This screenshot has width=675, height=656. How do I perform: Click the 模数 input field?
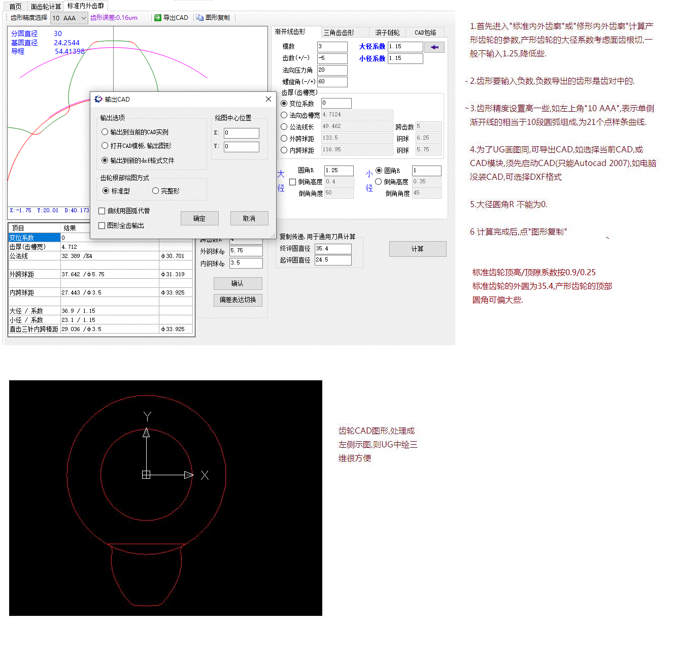pos(332,47)
